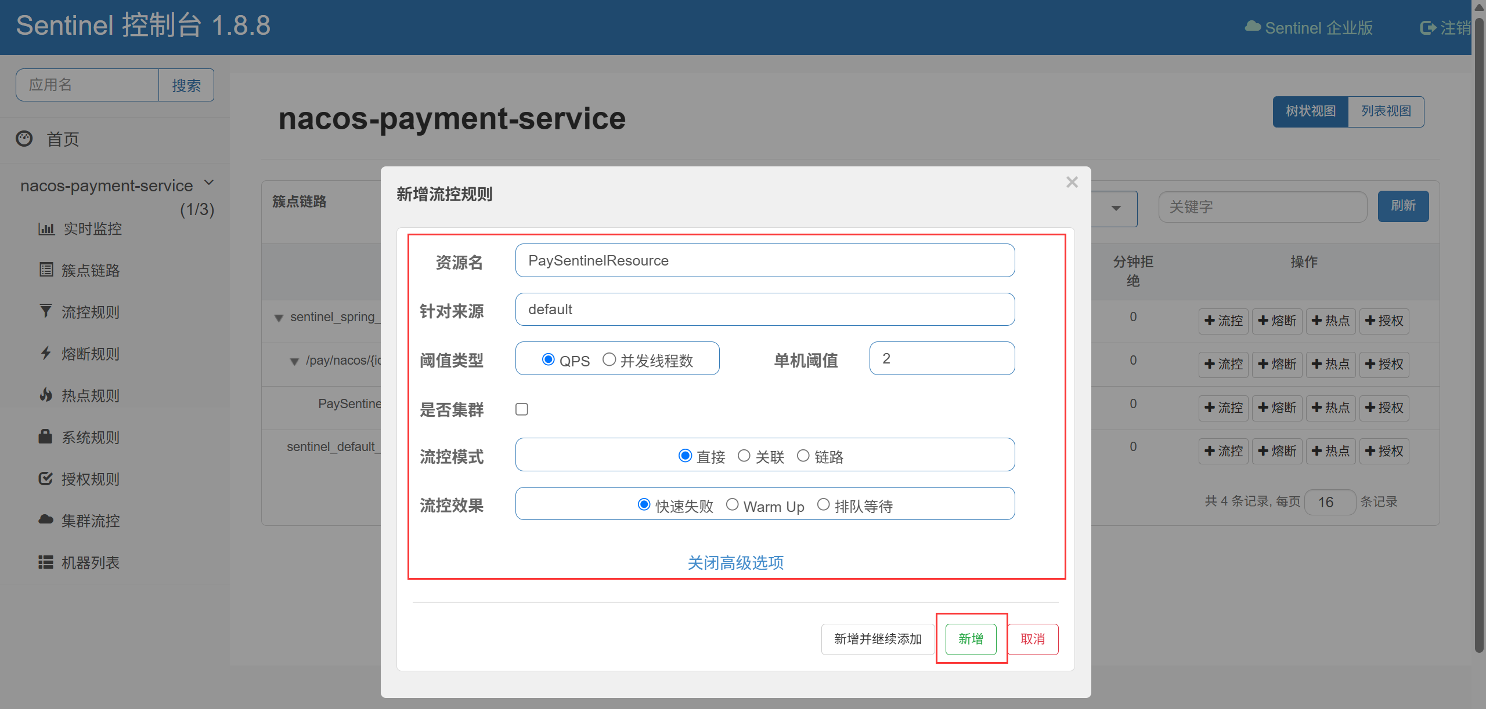Viewport: 1486px width, 709px height.
Task: Select the 并发线程数 threshold type radio
Action: point(609,359)
